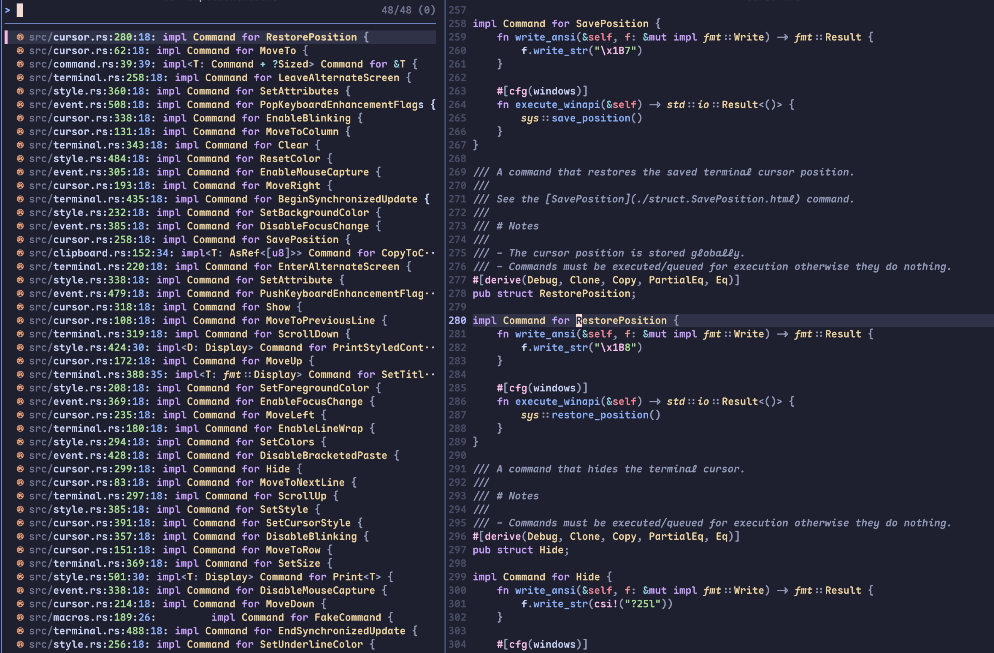Pick the EndSynchronizedUpdate result entry
Image resolution: width=994 pixels, height=653 pixels.
point(223,631)
